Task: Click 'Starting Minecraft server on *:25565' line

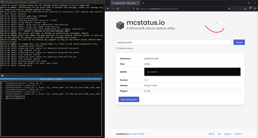Action: (29, 21)
